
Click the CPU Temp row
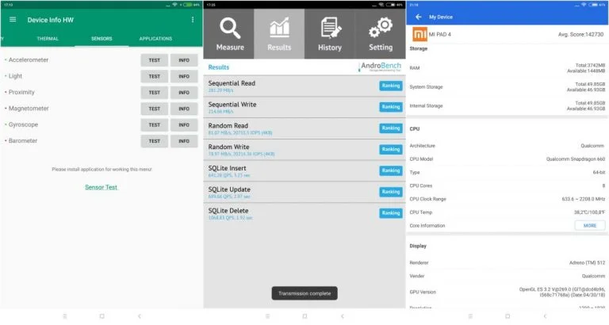pyautogui.click(x=507, y=212)
